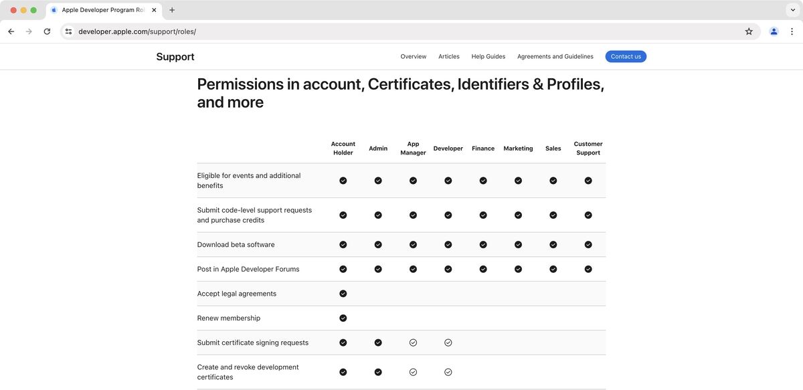Click 'Post in Apple Developer Forums' row label
The height and width of the screenshot is (390, 803).
[248, 270]
